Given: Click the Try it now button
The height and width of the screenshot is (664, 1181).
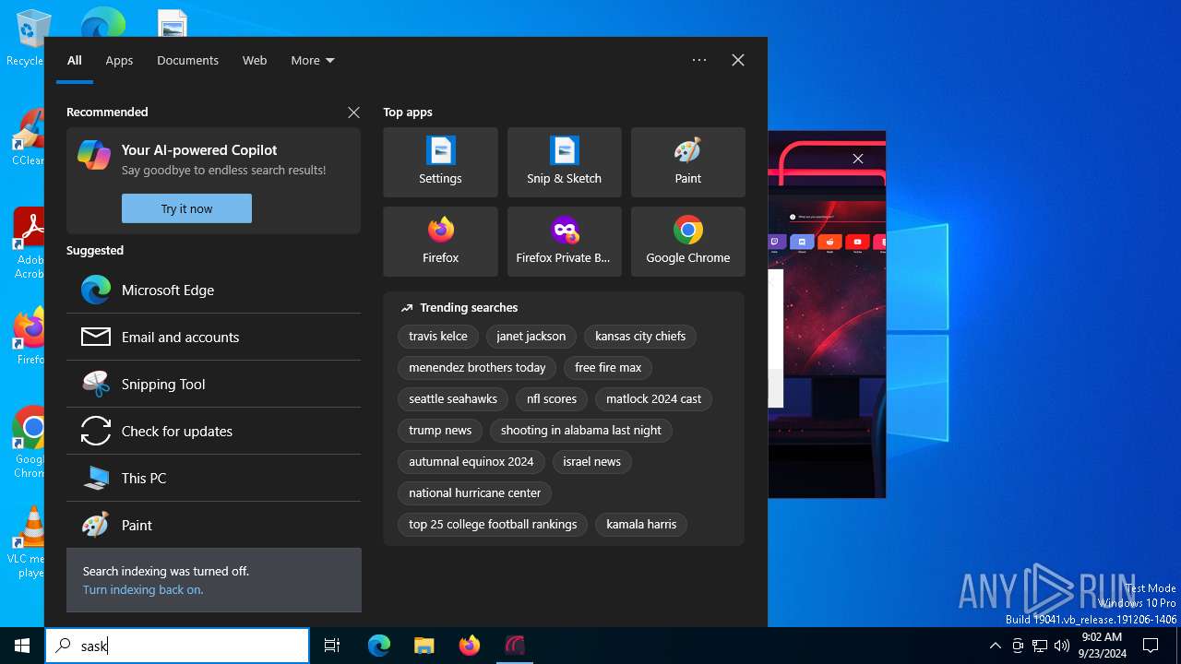Looking at the screenshot, I should click(x=186, y=208).
